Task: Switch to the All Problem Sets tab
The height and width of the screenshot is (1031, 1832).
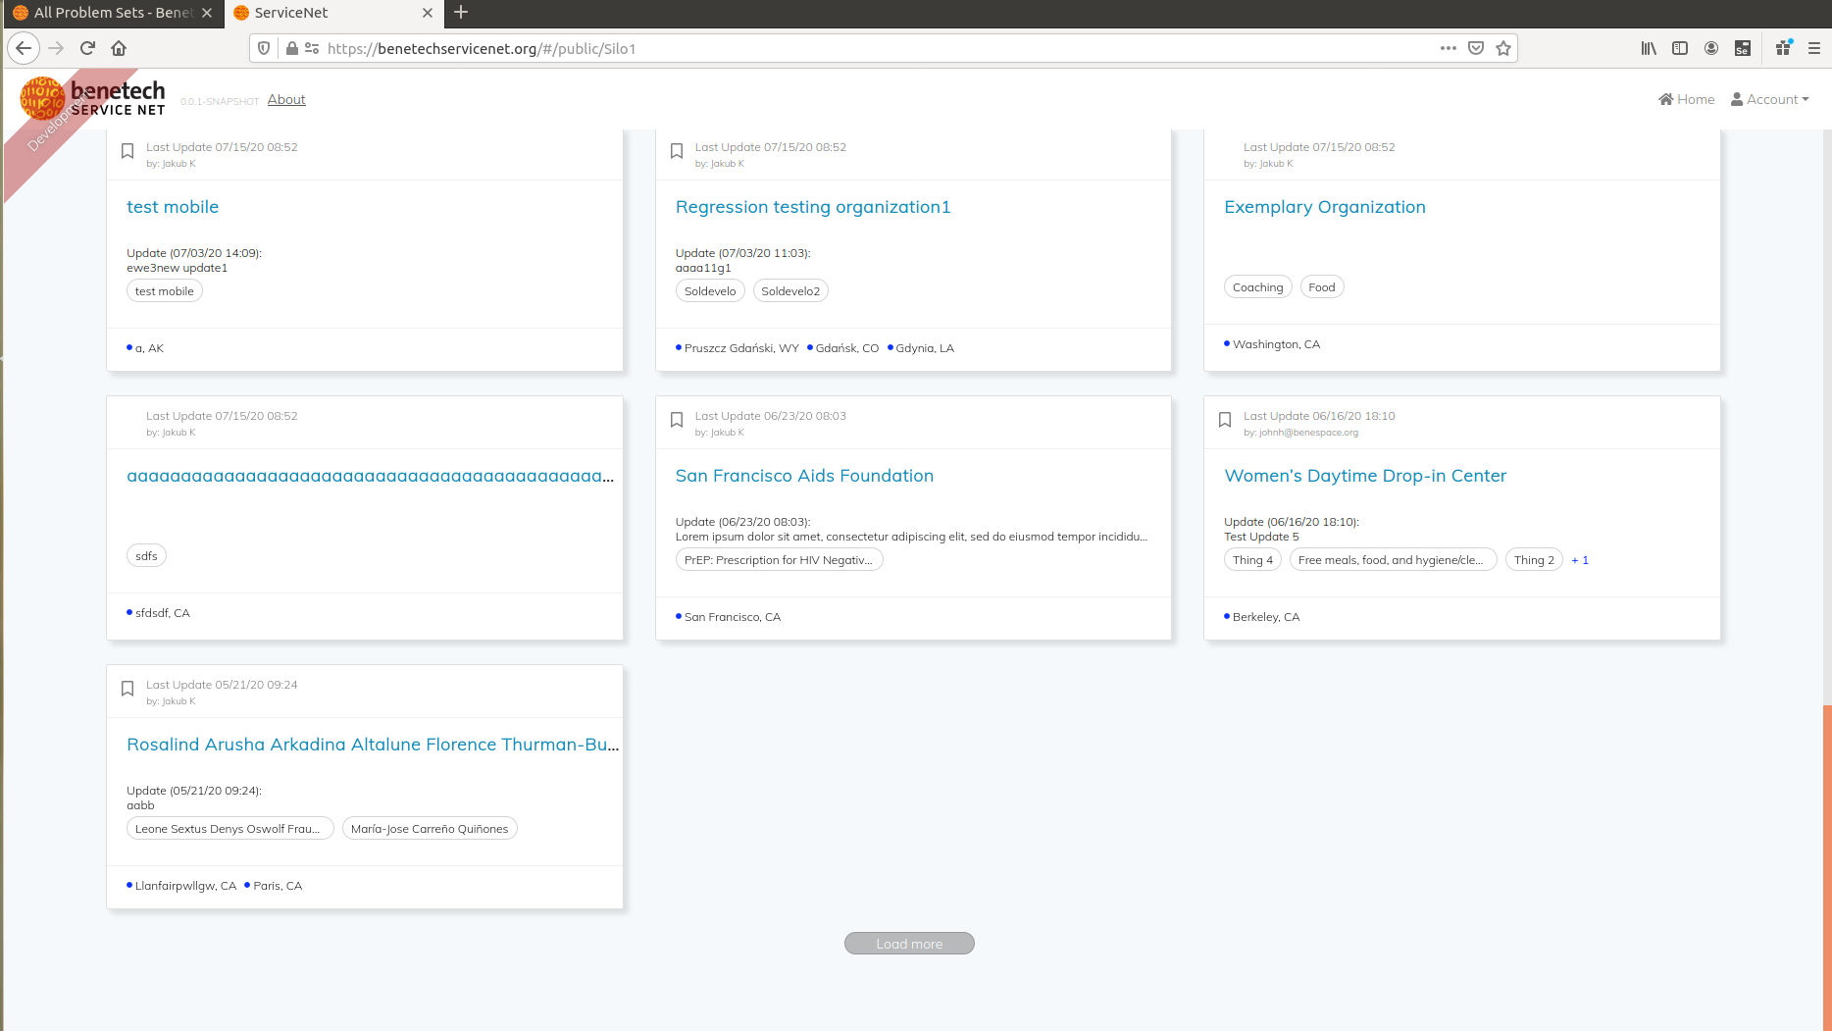Action: pyautogui.click(x=108, y=14)
